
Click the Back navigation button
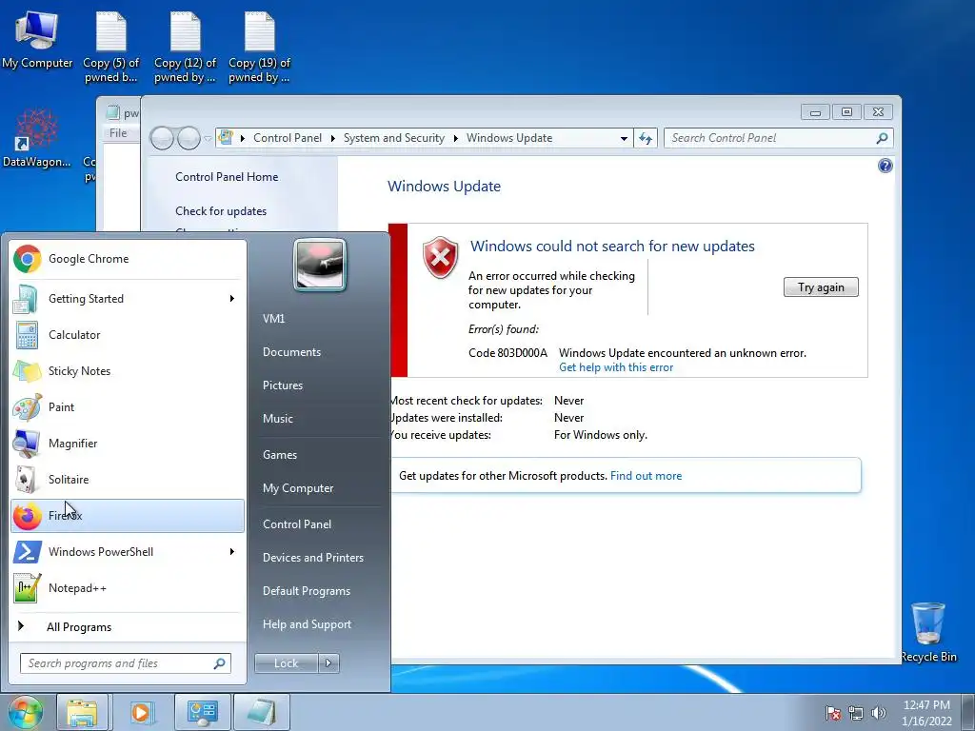(x=162, y=138)
